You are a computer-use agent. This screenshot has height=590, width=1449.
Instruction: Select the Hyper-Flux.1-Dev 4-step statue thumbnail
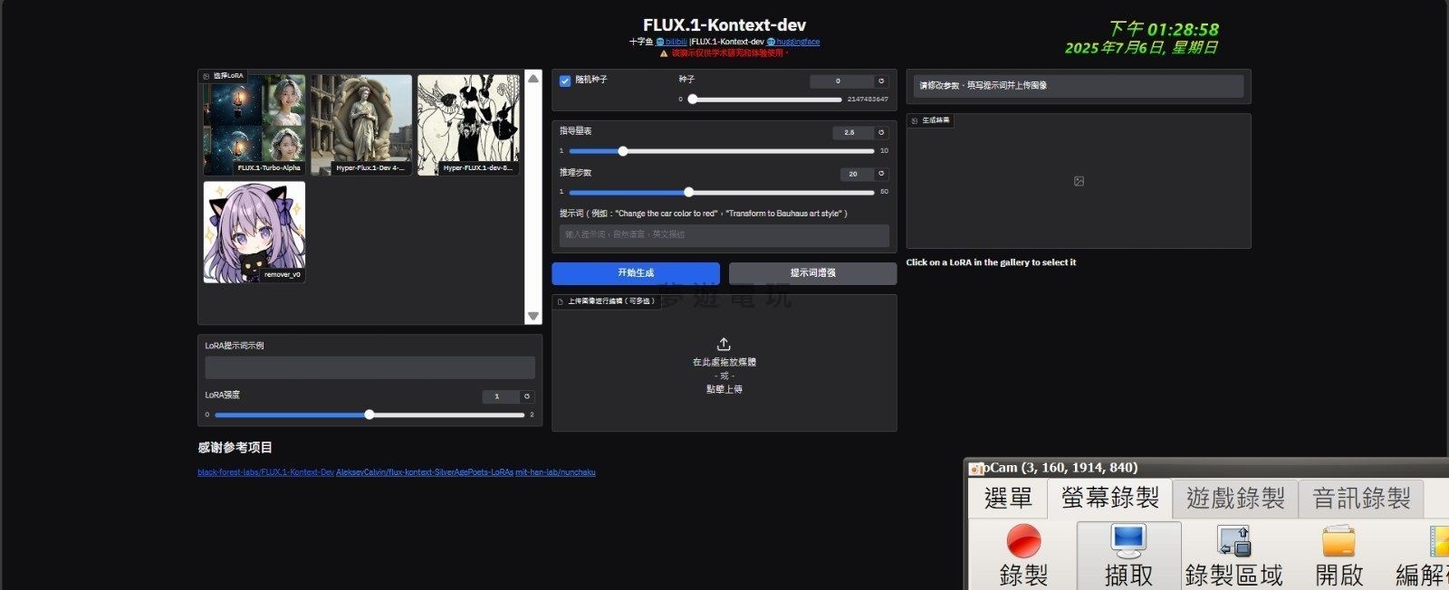(361, 125)
